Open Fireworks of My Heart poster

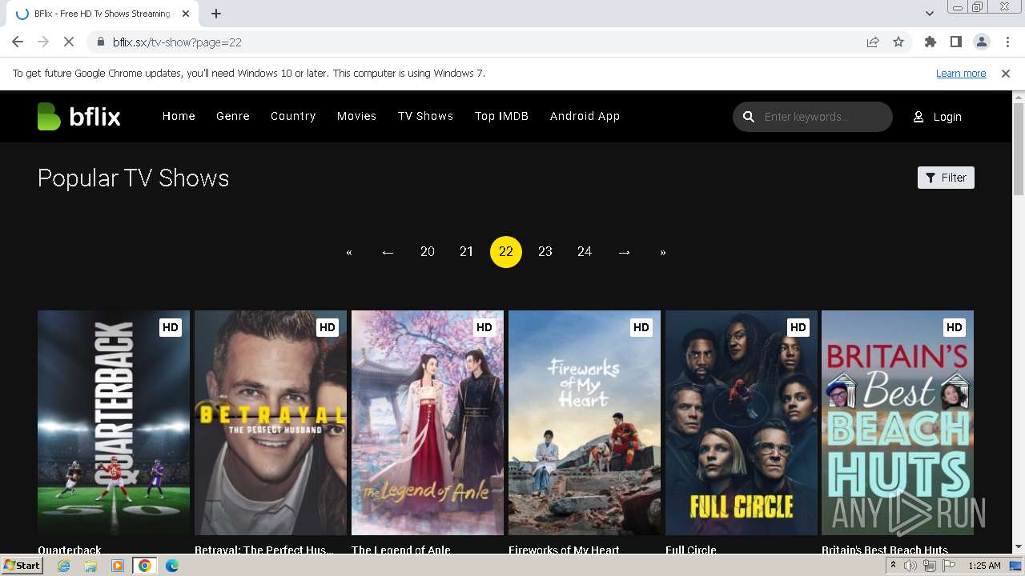(x=585, y=422)
